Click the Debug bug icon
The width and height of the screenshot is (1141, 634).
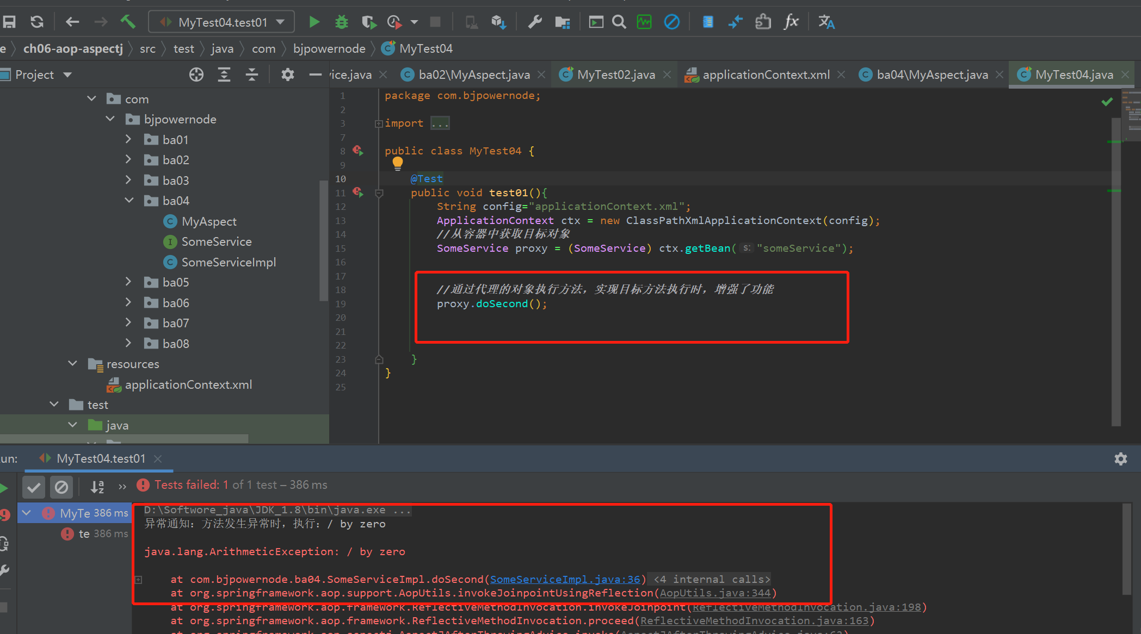pos(341,22)
